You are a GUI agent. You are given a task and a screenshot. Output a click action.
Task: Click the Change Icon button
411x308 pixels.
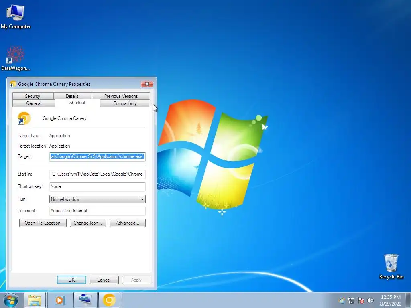point(88,223)
